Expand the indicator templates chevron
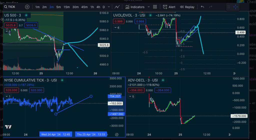 [149, 7]
